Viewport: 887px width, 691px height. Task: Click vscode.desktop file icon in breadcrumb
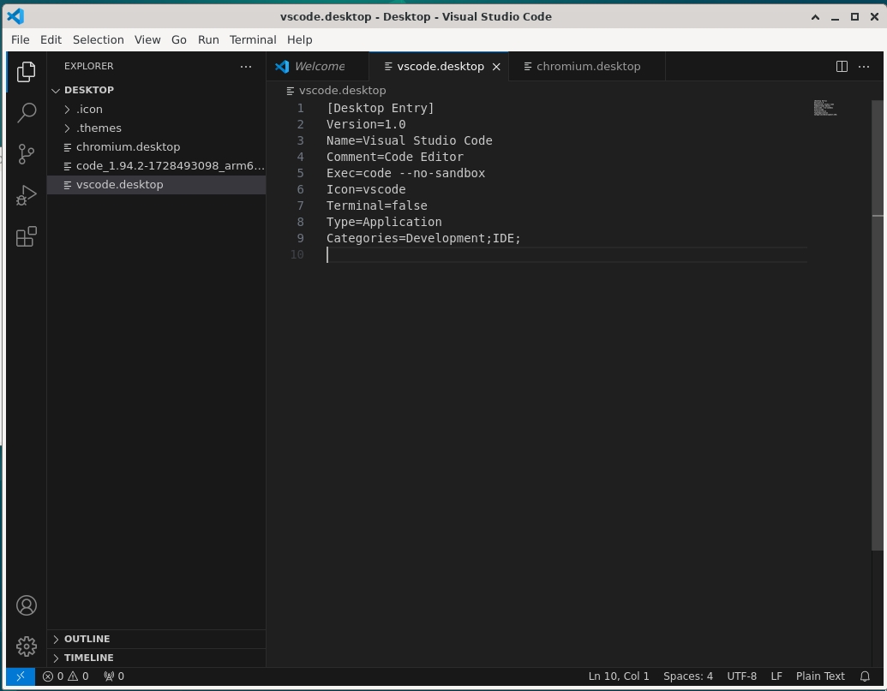(291, 91)
